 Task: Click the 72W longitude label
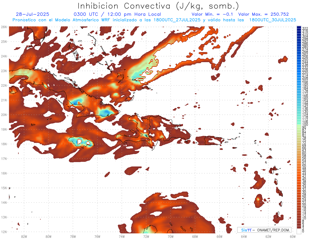[146, 236]
